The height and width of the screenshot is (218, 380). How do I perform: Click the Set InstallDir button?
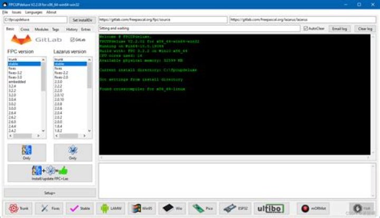(x=82, y=20)
